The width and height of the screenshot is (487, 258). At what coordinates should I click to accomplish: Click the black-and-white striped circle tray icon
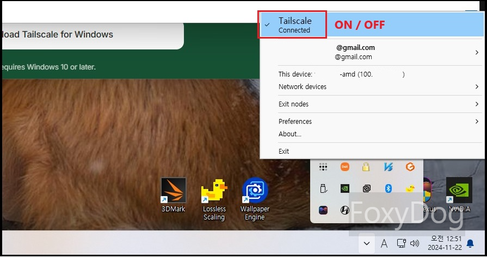[x=345, y=210]
